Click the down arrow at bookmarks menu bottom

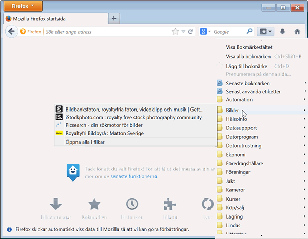pos(261,235)
